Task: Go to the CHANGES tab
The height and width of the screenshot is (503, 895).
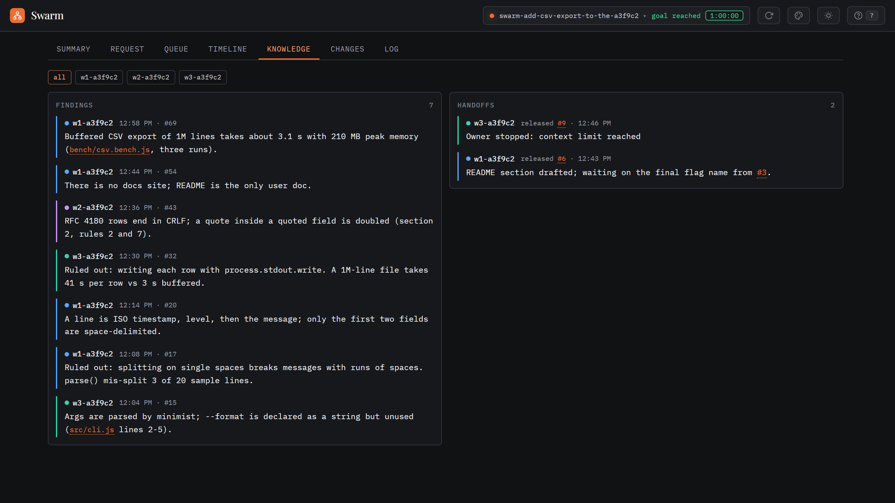Action: (x=347, y=49)
